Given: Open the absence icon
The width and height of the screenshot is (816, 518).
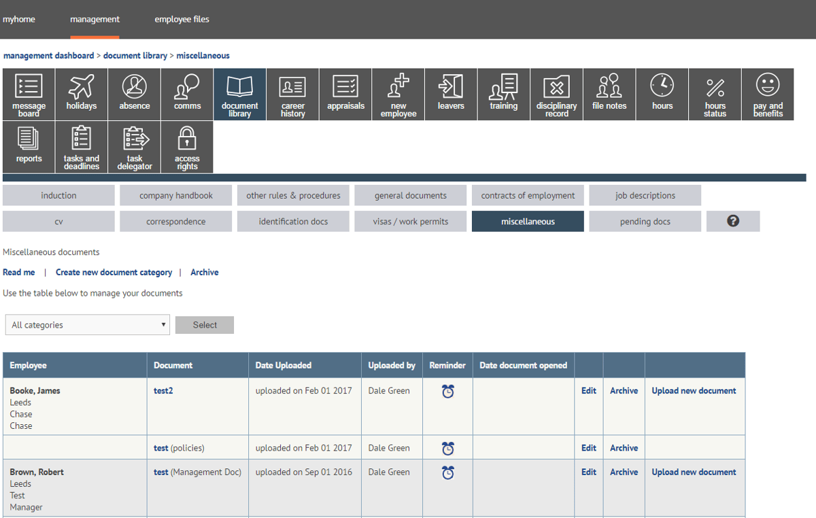Looking at the screenshot, I should 135,94.
